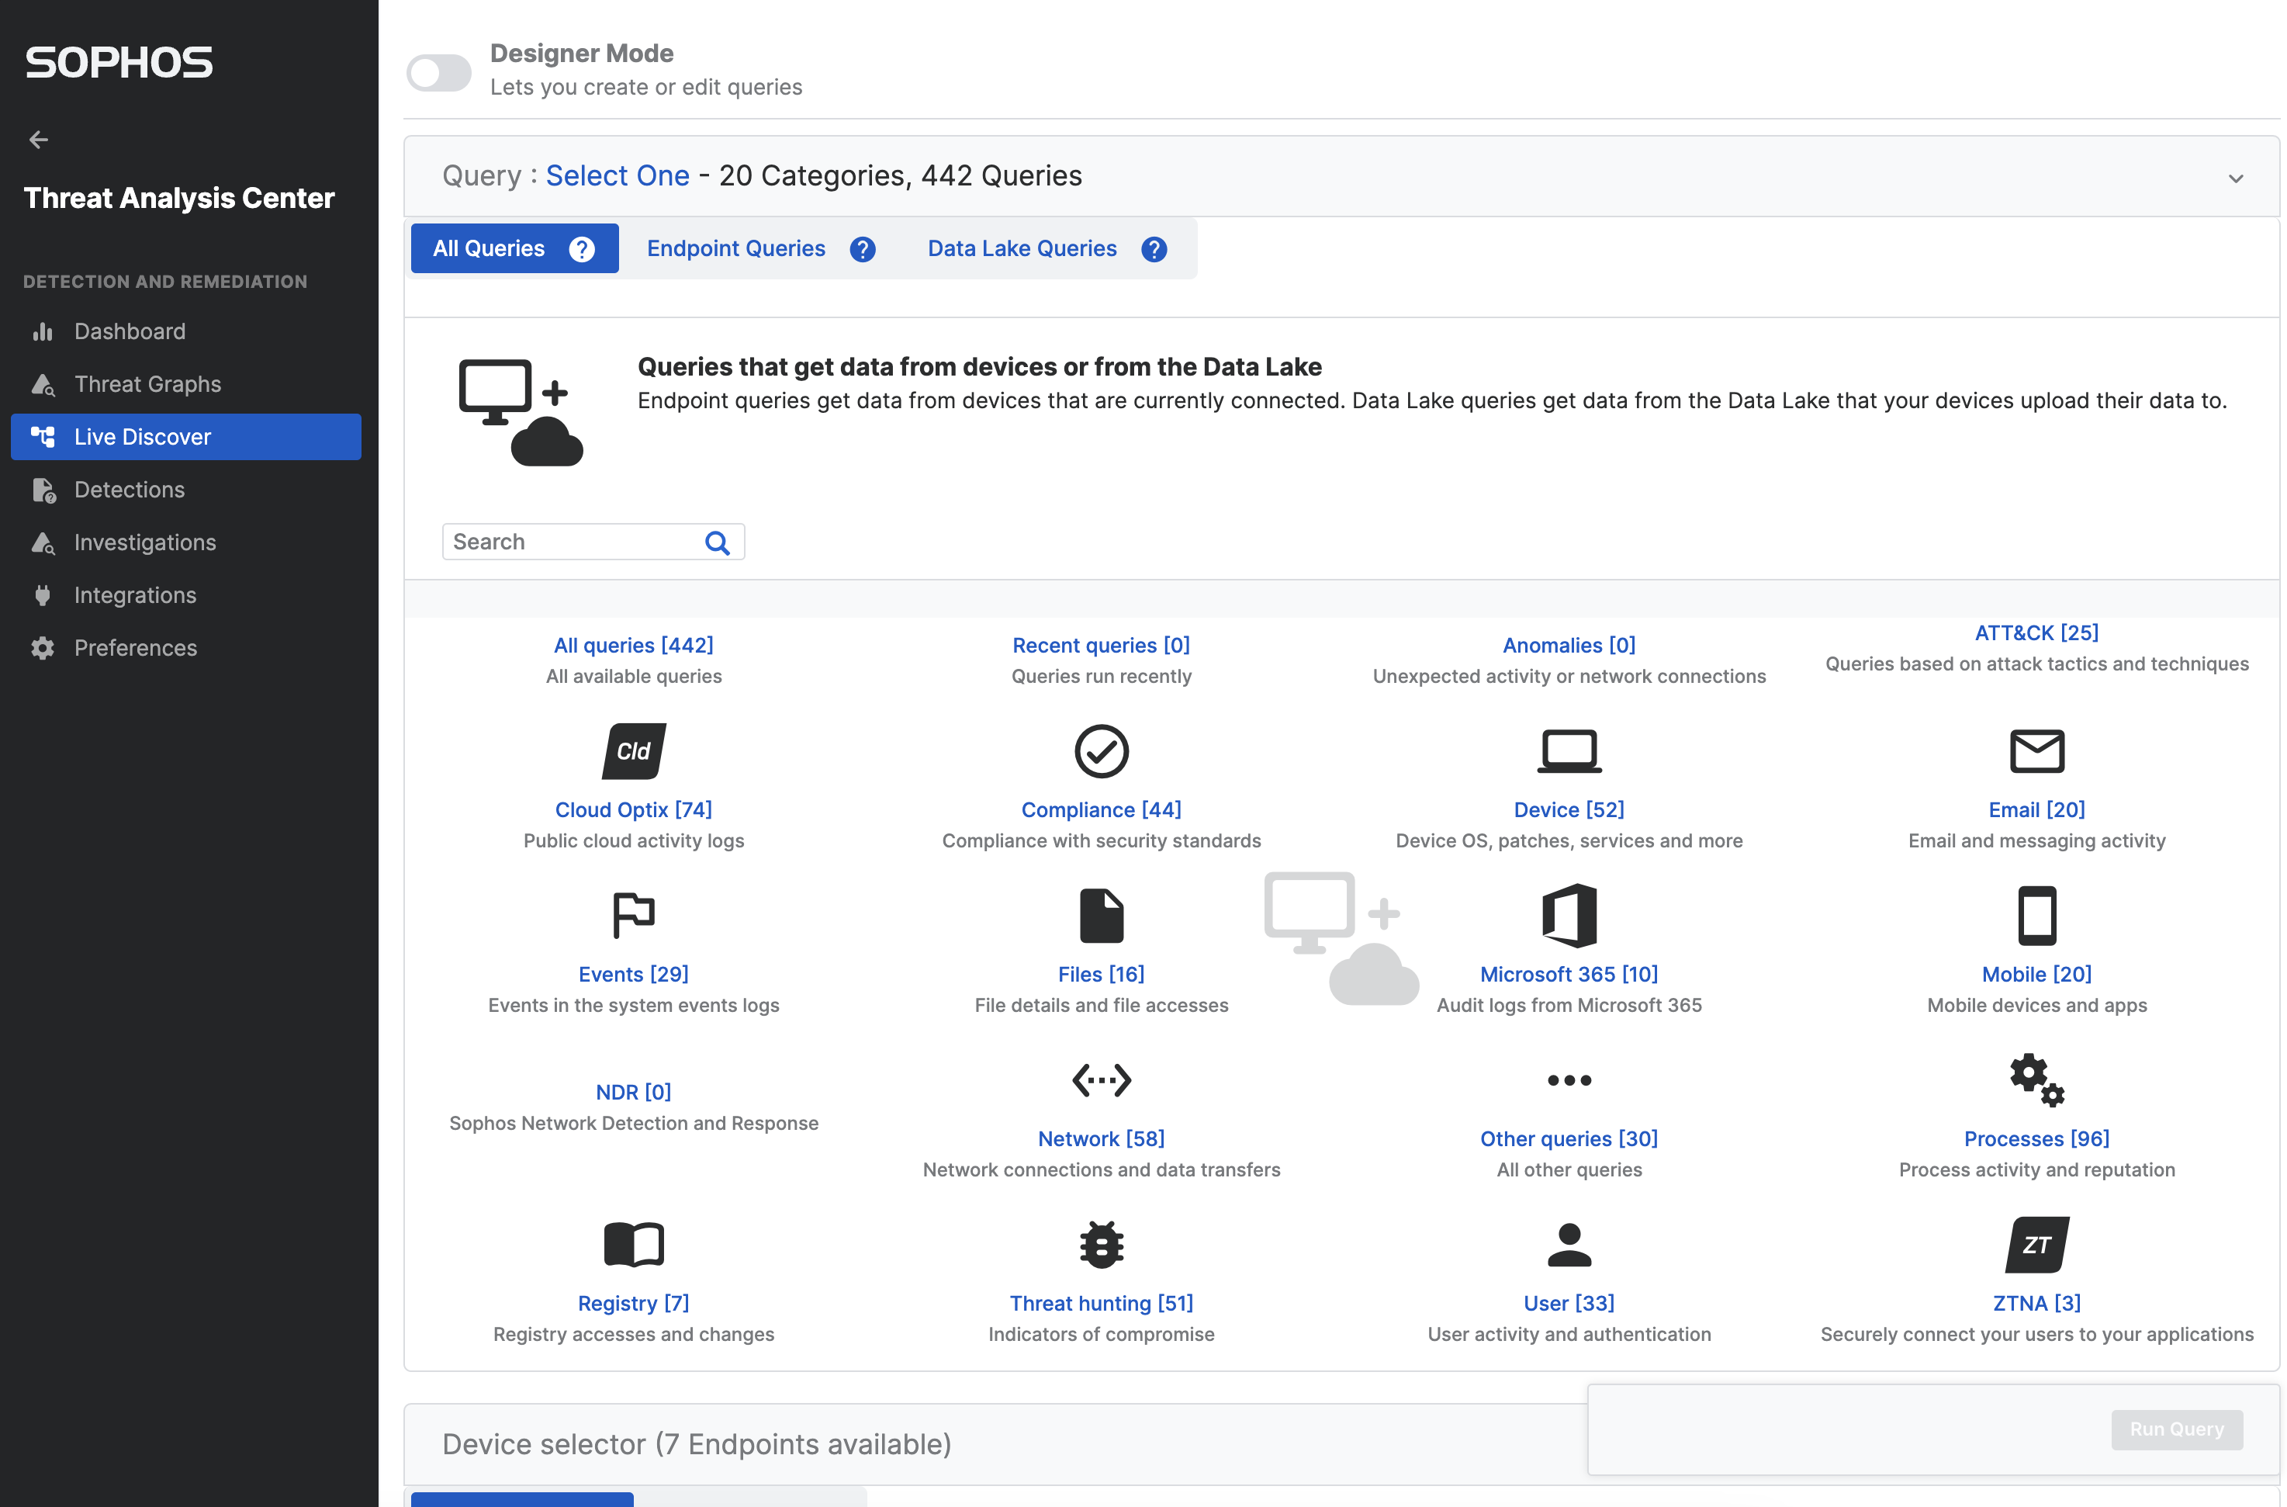Go to Threat Graphs in sidebar
Viewport: 2287px width, 1507px height.
[x=147, y=384]
